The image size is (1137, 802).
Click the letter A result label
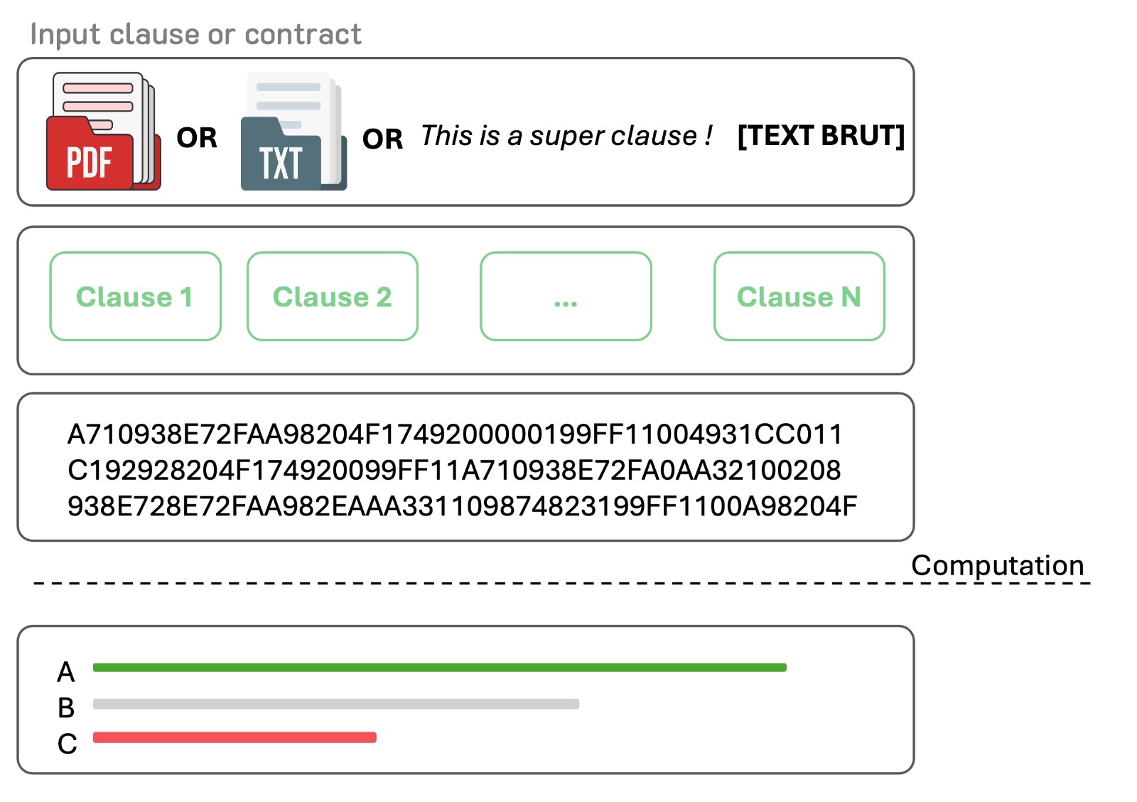(x=66, y=672)
